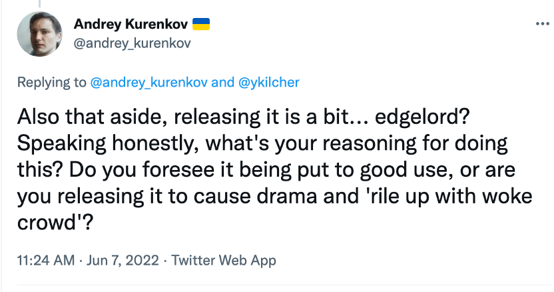Open @andrey_kurenkov mention in Replying to line
The height and width of the screenshot is (292, 554).
pos(150,83)
